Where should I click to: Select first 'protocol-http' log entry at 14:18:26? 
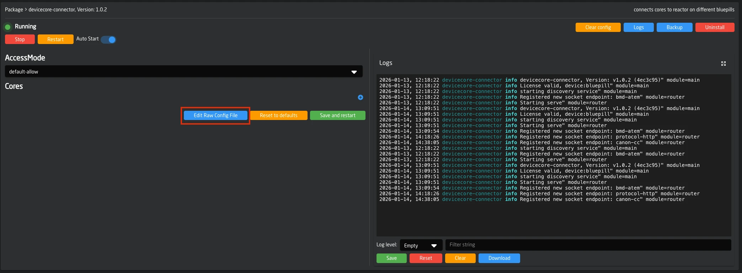[539, 137]
